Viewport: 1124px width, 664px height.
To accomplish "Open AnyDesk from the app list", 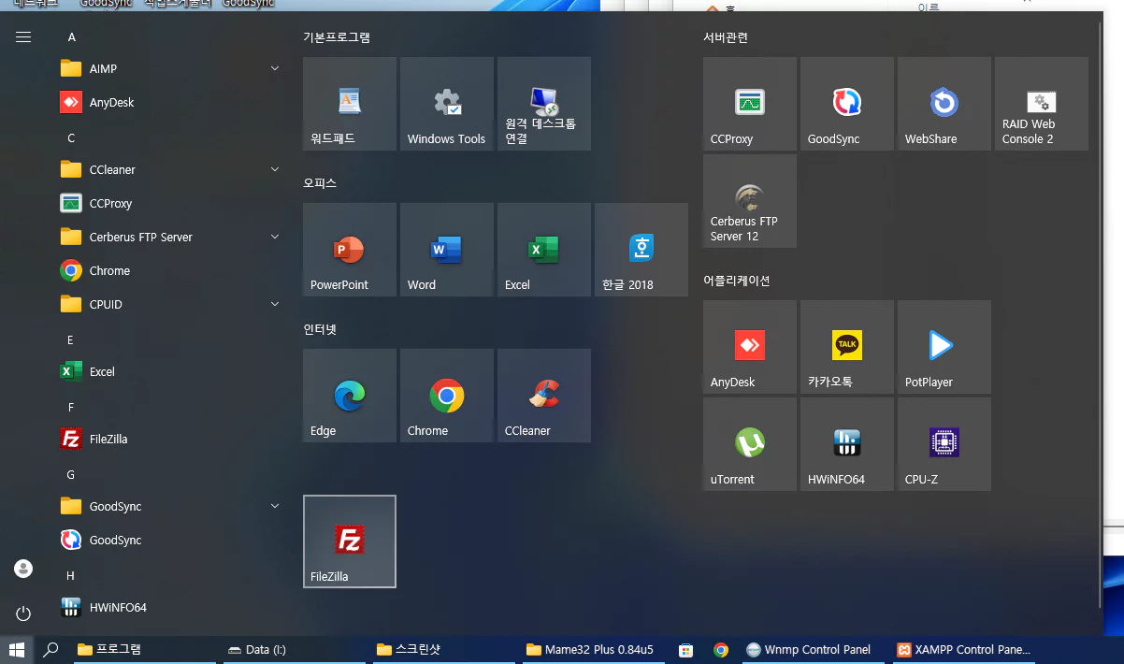I will (170, 102).
